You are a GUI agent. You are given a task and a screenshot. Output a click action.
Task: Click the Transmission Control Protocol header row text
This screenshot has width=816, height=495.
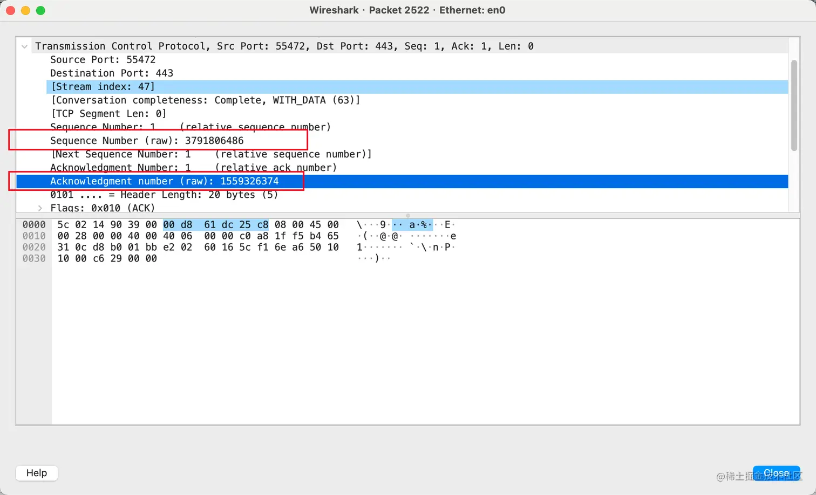284,46
